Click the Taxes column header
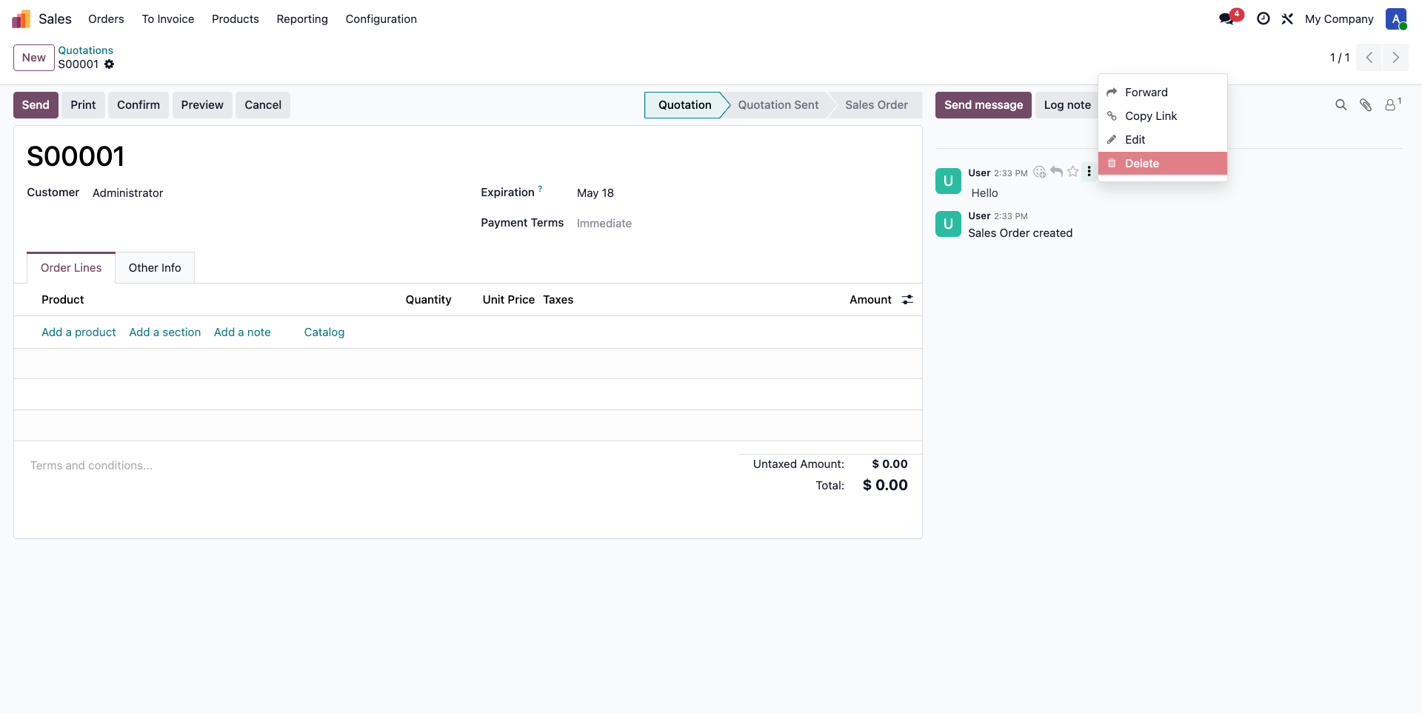1422x713 pixels. [x=558, y=300]
